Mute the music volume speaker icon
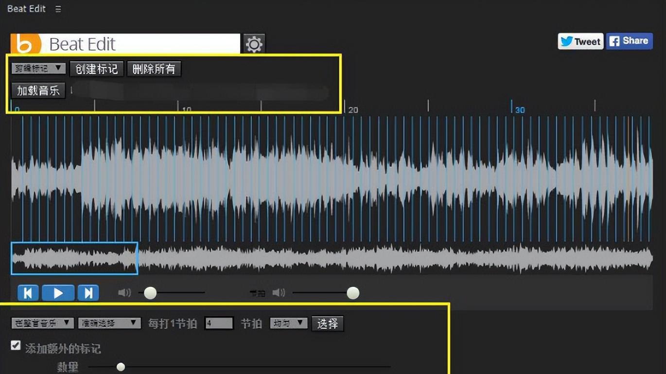 125,293
